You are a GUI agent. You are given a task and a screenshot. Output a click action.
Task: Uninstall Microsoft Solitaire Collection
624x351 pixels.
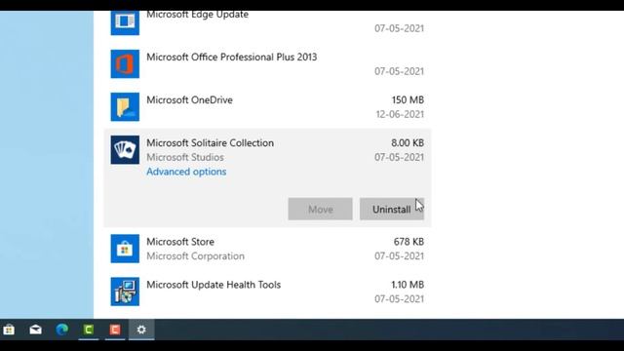[392, 209]
